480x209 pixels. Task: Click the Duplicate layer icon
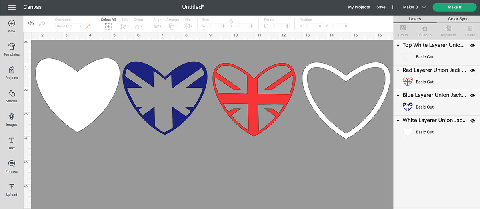[x=448, y=28]
